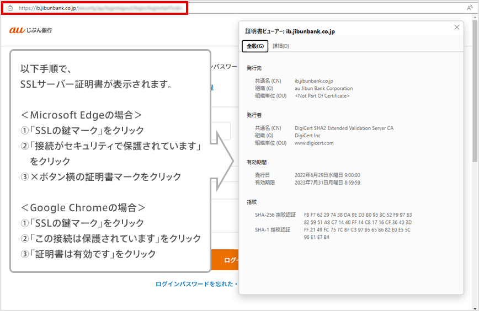Screen dimensions: 479x311
Task: Switch to the 詳細(D) tab
Action: [280, 46]
